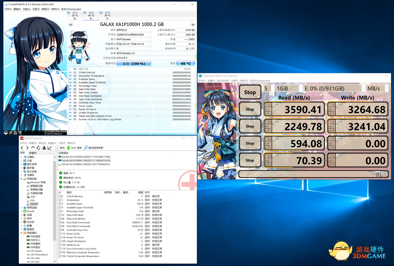Select the 安全性 shield item
Viewport: 394px width, 266px height.
coord(28,222)
